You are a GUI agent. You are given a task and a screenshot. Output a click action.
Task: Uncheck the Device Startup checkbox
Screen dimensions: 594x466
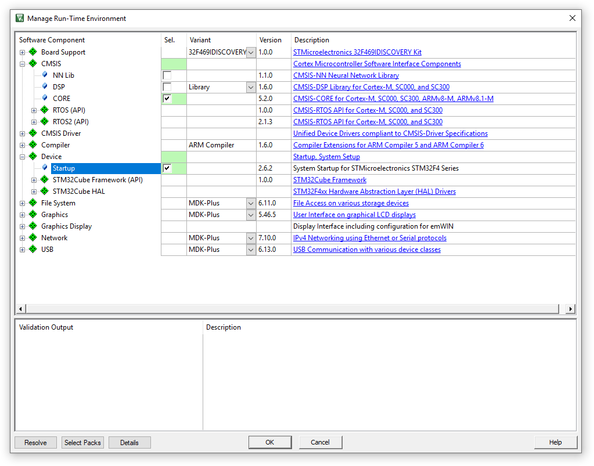tap(167, 168)
